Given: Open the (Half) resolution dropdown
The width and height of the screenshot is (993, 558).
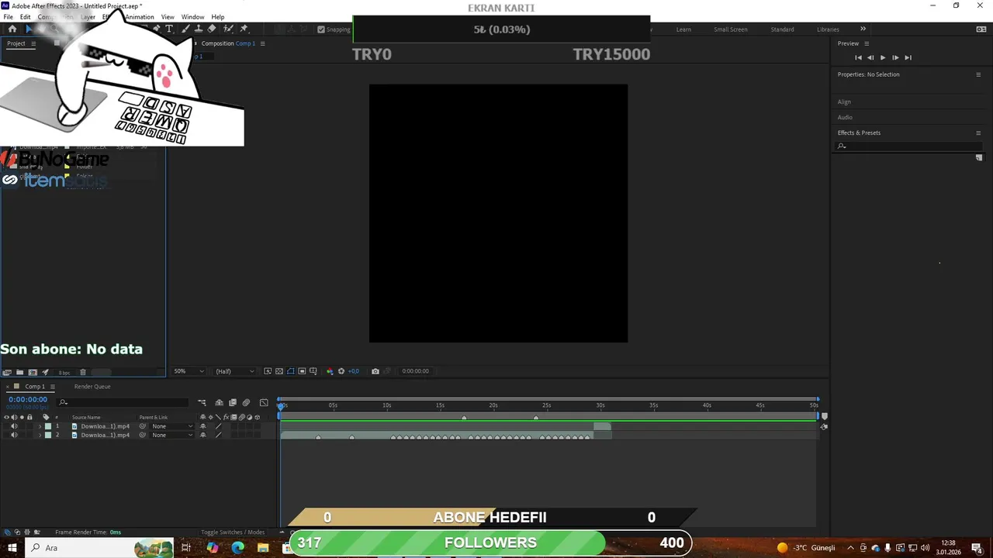Looking at the screenshot, I should (234, 371).
